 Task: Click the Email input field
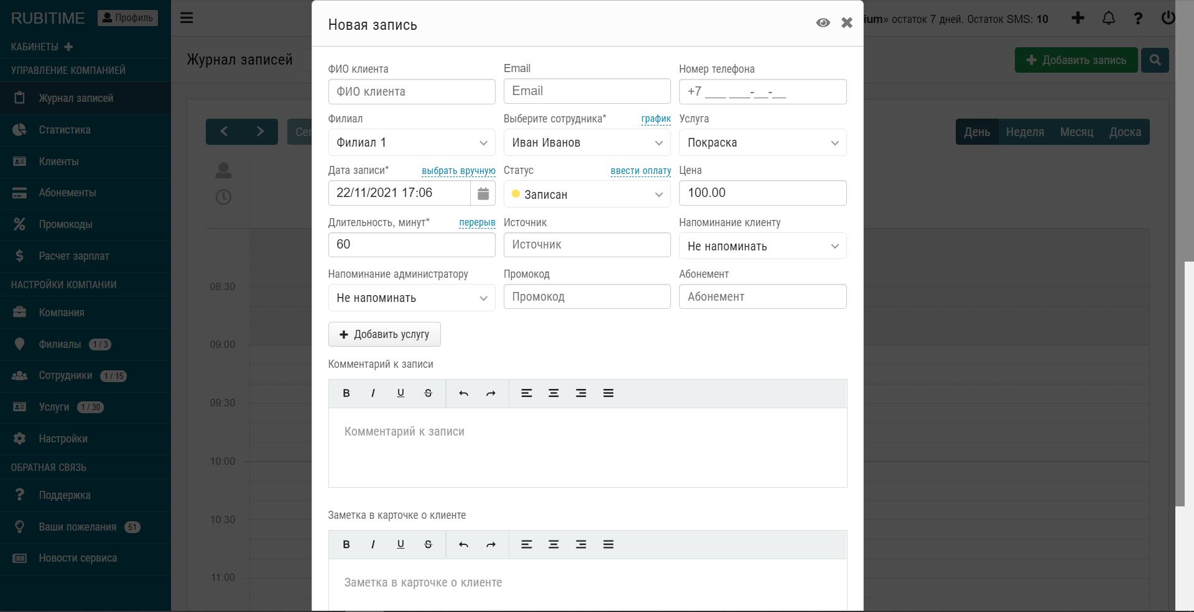pos(587,91)
